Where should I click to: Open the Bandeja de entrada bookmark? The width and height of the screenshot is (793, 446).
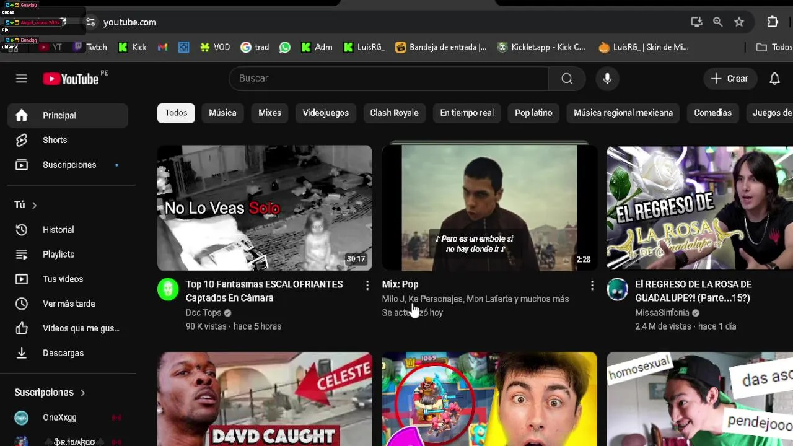point(441,47)
